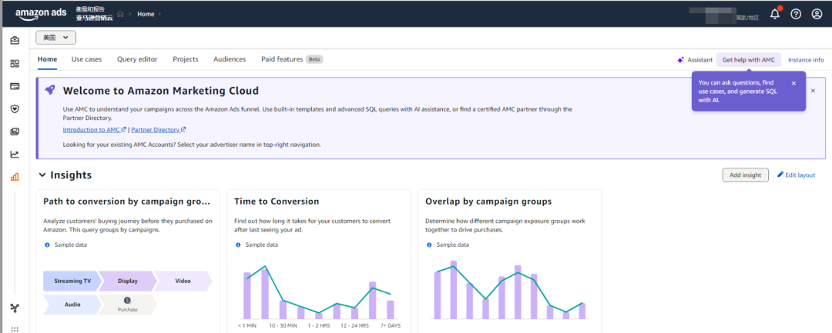Collapse the Insights section
Screen dimensions: 832x333
coord(42,175)
